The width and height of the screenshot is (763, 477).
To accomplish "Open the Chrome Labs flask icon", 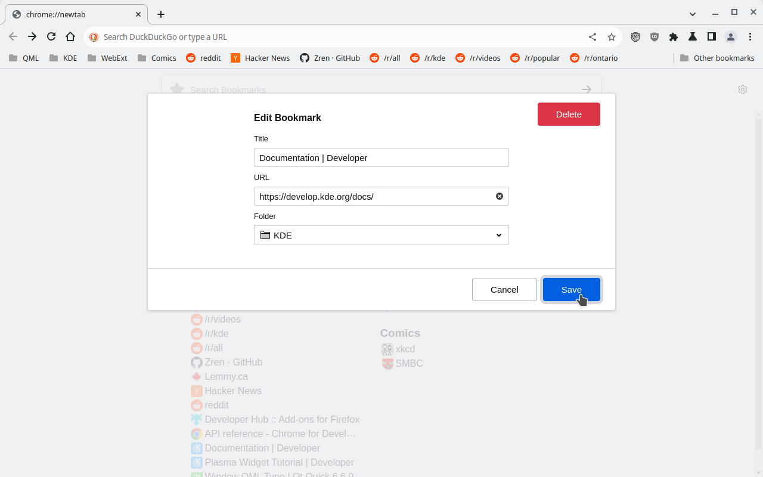I will (693, 36).
